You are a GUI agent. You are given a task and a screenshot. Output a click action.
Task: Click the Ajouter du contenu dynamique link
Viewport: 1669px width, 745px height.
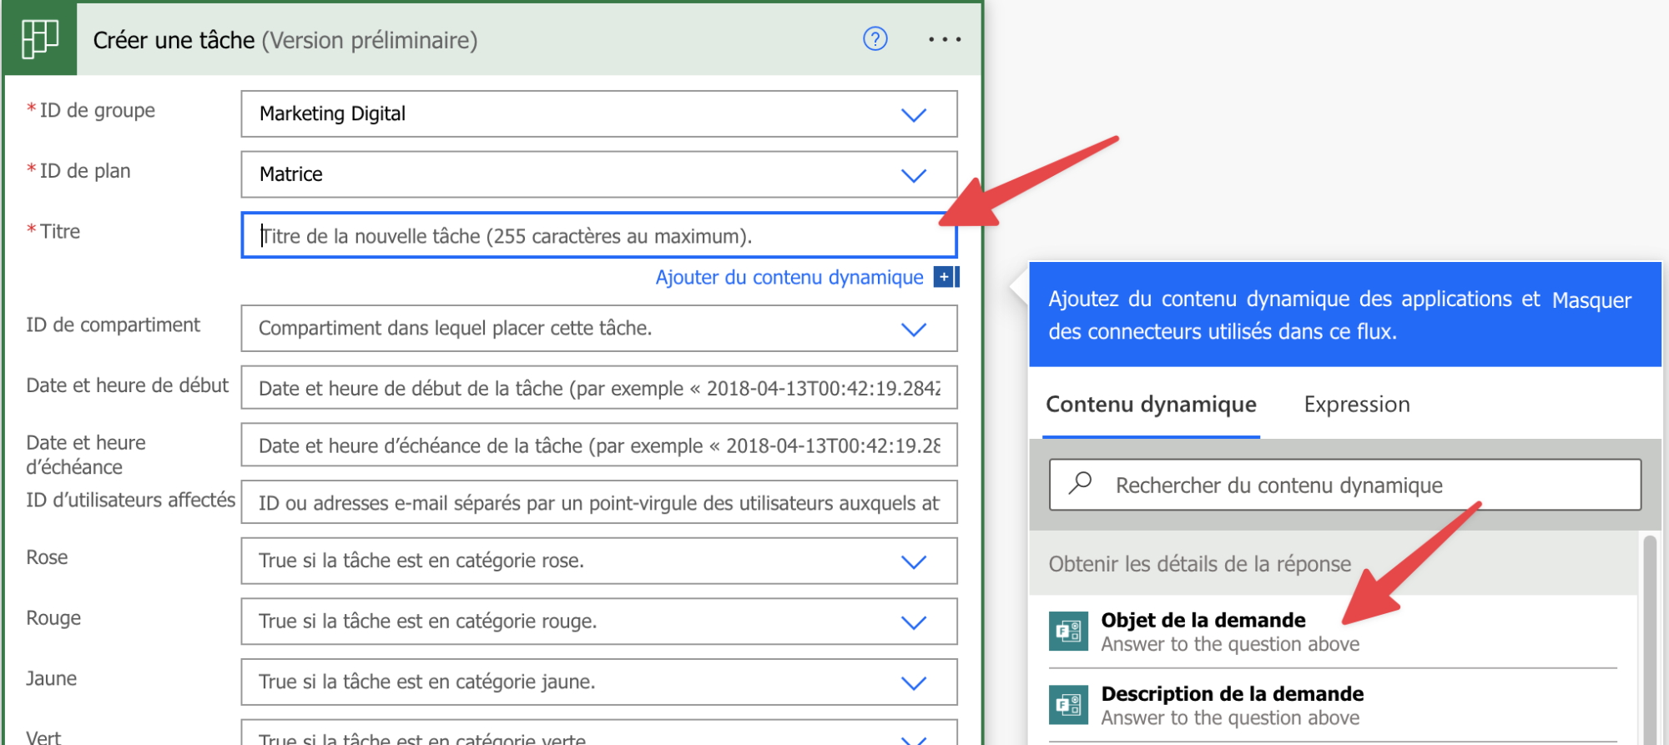789,277
